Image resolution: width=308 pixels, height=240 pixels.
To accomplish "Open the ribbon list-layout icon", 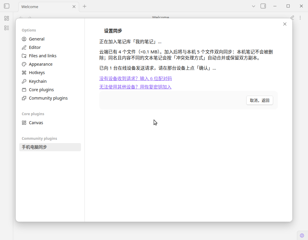I will (x=7, y=28).
